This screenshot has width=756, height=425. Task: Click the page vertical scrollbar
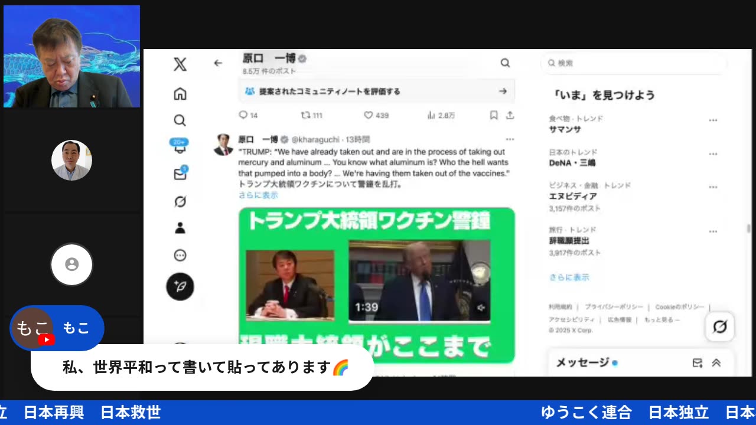(749, 228)
